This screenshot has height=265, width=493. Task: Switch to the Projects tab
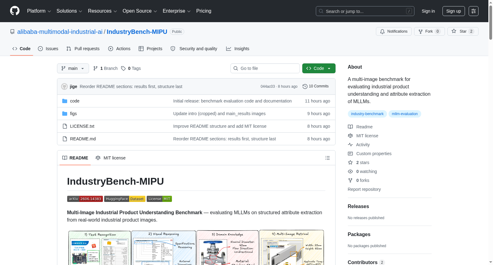150,49
